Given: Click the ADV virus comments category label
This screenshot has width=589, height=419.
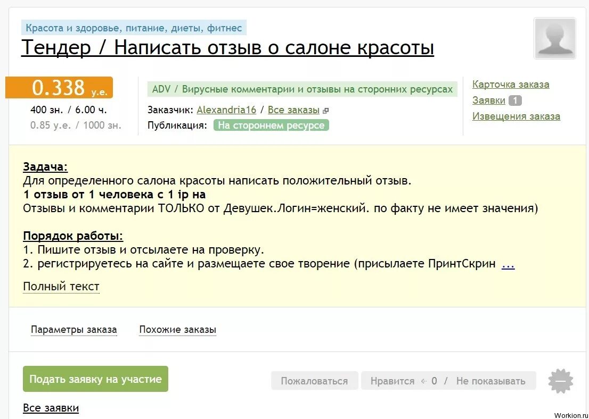Looking at the screenshot, I should point(303,89).
